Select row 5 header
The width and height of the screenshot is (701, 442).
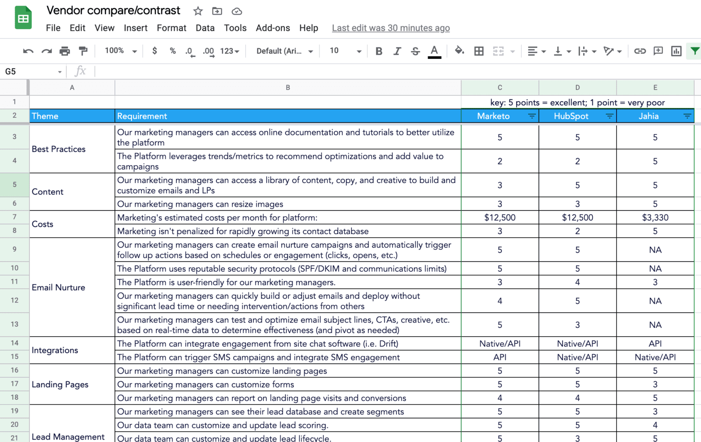point(15,185)
